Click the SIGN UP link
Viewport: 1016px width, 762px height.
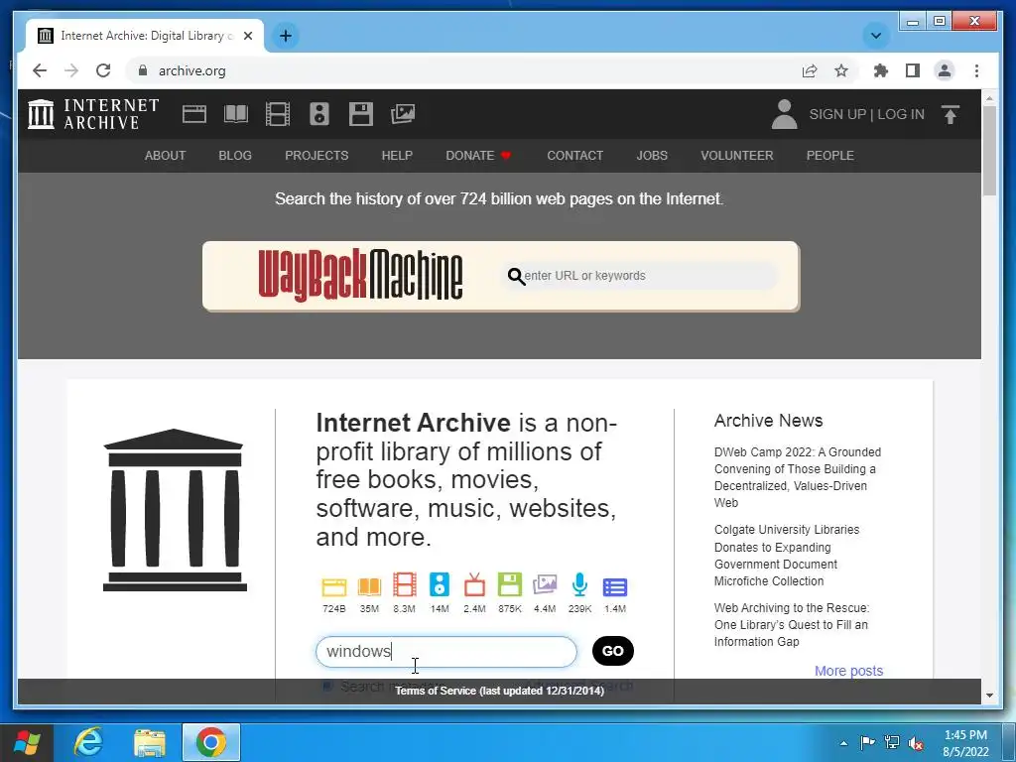click(x=837, y=114)
